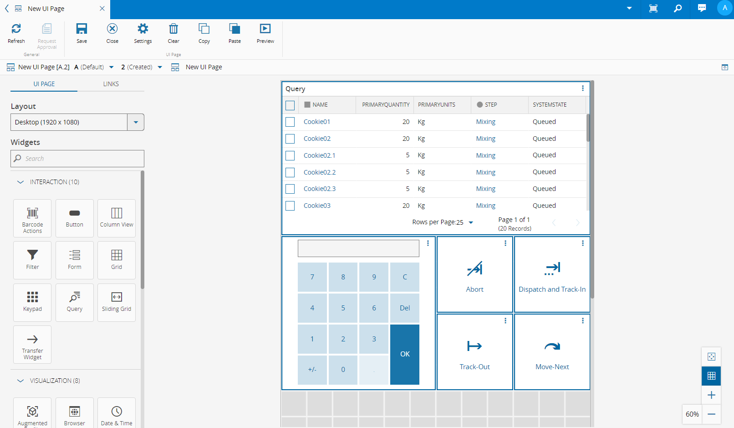This screenshot has width=734, height=428.
Task: Tick the Cookie02.2 row checkbox
Action: pyautogui.click(x=290, y=172)
